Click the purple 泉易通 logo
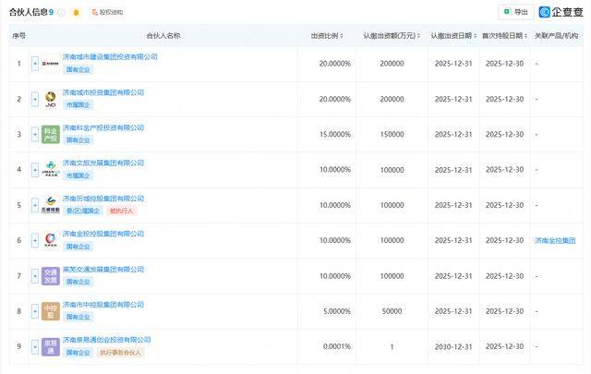This screenshot has height=374, width=591. [x=51, y=346]
